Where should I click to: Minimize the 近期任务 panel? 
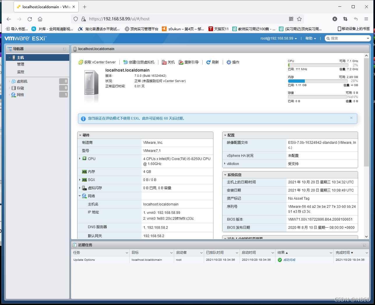pyautogui.click(x=365, y=245)
